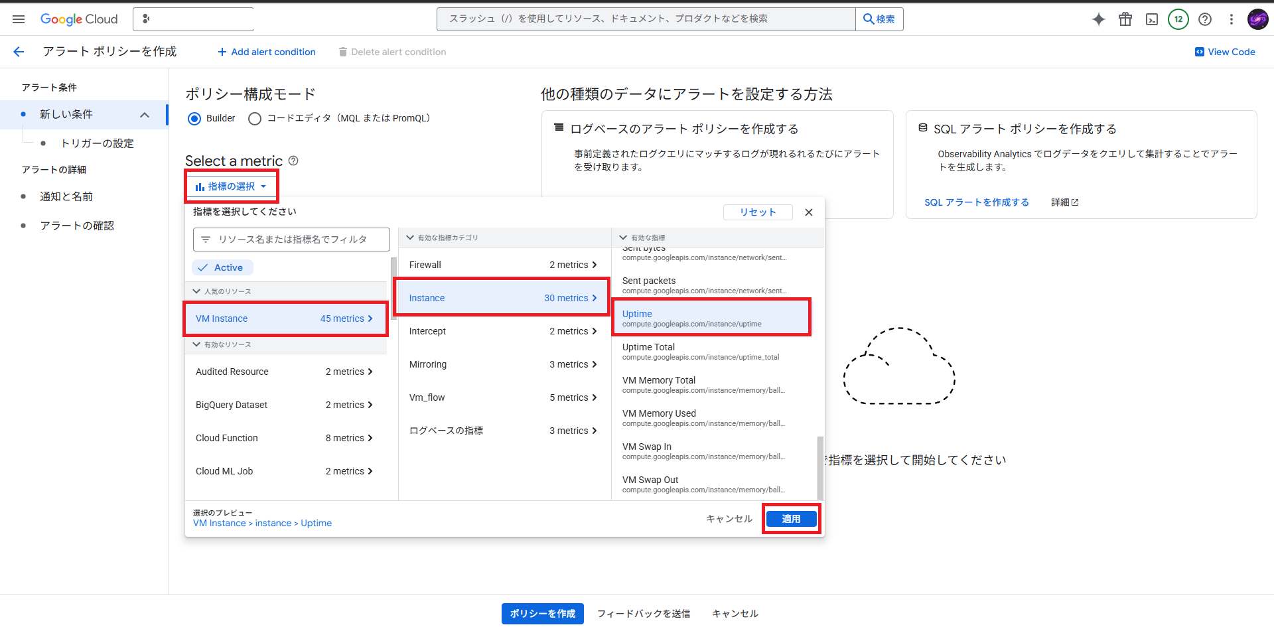Activate Cloud Shell terminal icon
This screenshot has width=1274, height=631.
(x=1152, y=19)
